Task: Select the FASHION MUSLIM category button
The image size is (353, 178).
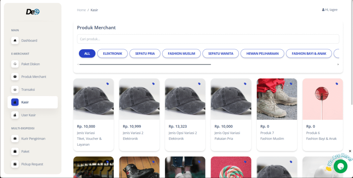Action: coord(181,54)
